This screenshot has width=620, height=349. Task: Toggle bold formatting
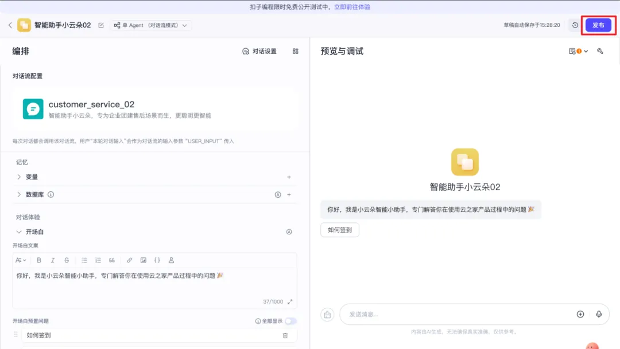tap(39, 260)
